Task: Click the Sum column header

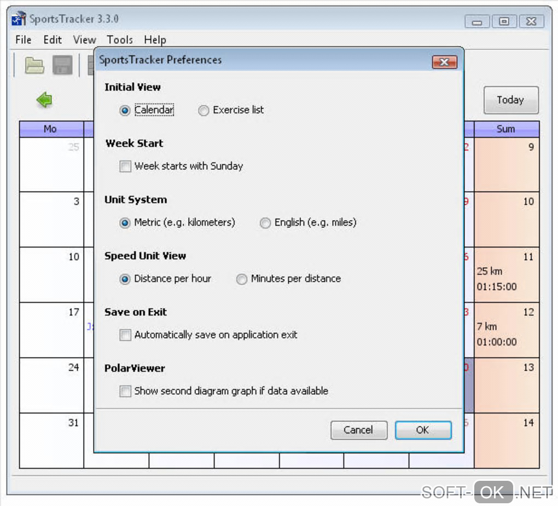Action: (x=507, y=129)
